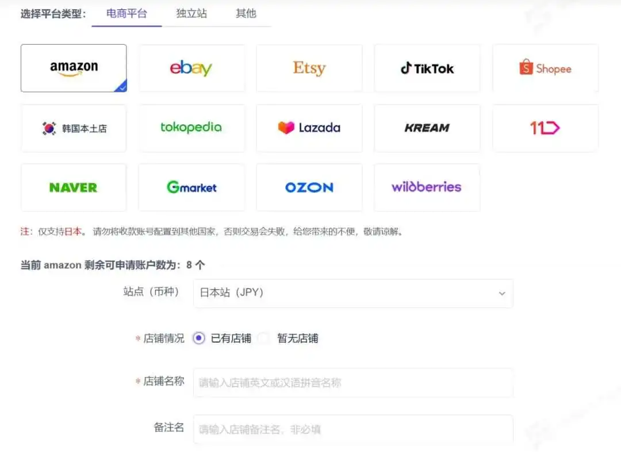Switch to the 电商平台 tab
This screenshot has width=621, height=458.
pyautogui.click(x=126, y=14)
